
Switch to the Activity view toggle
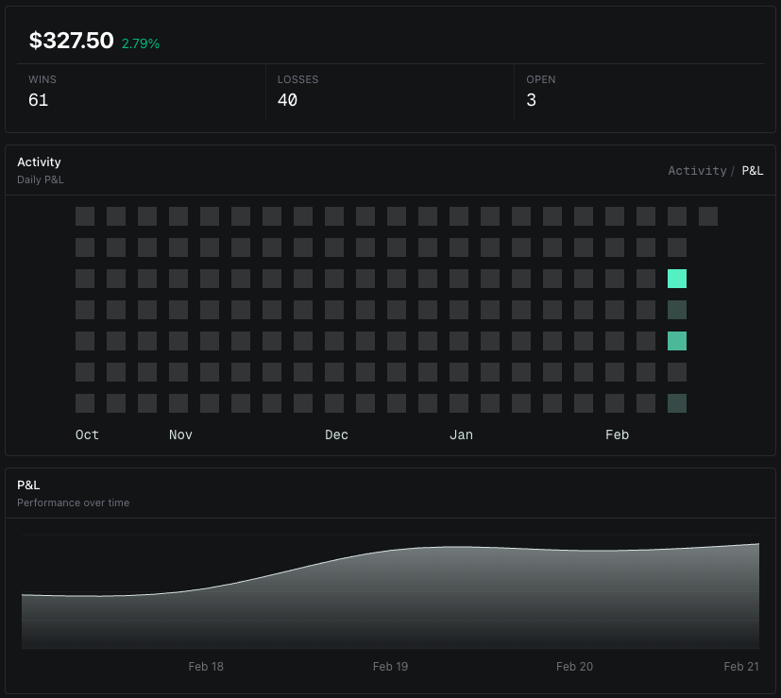click(x=698, y=170)
